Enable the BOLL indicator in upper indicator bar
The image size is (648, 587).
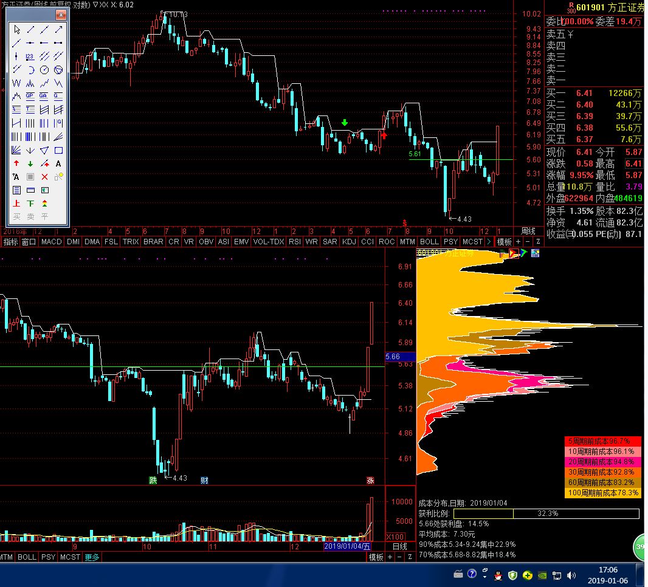(429, 242)
